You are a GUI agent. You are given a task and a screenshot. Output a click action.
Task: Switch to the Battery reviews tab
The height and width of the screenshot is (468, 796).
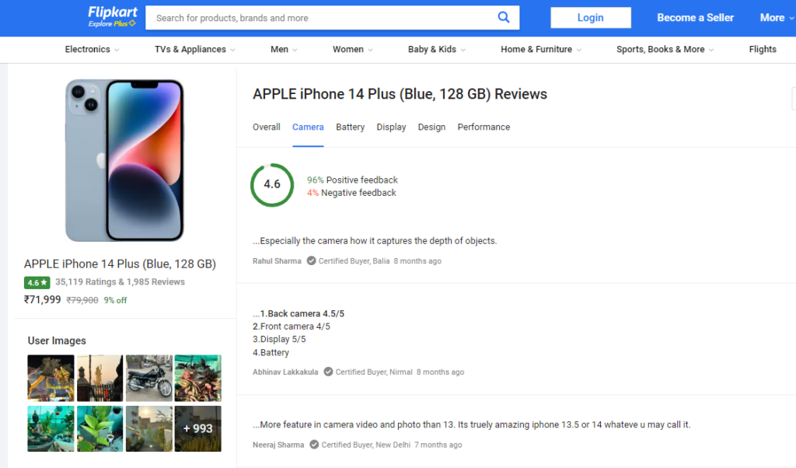coord(351,127)
